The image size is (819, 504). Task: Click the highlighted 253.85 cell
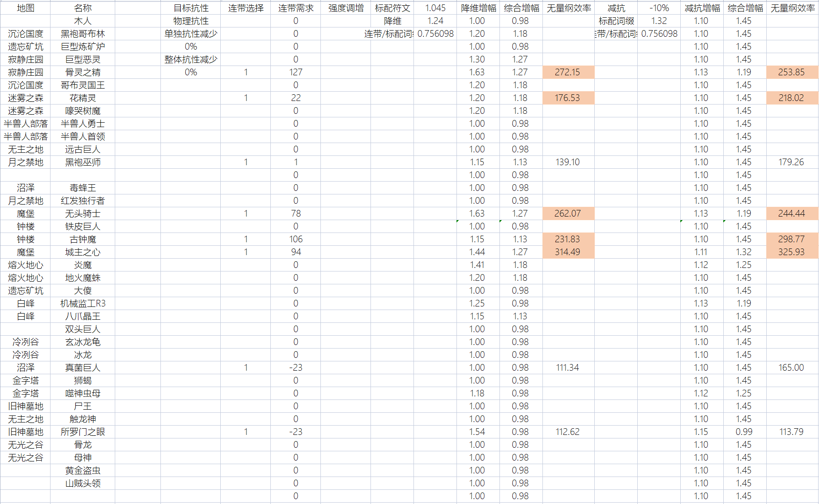[x=792, y=72]
